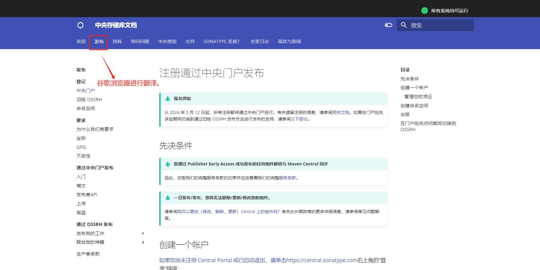Open the 中央存储库文档 site title

(116, 25)
